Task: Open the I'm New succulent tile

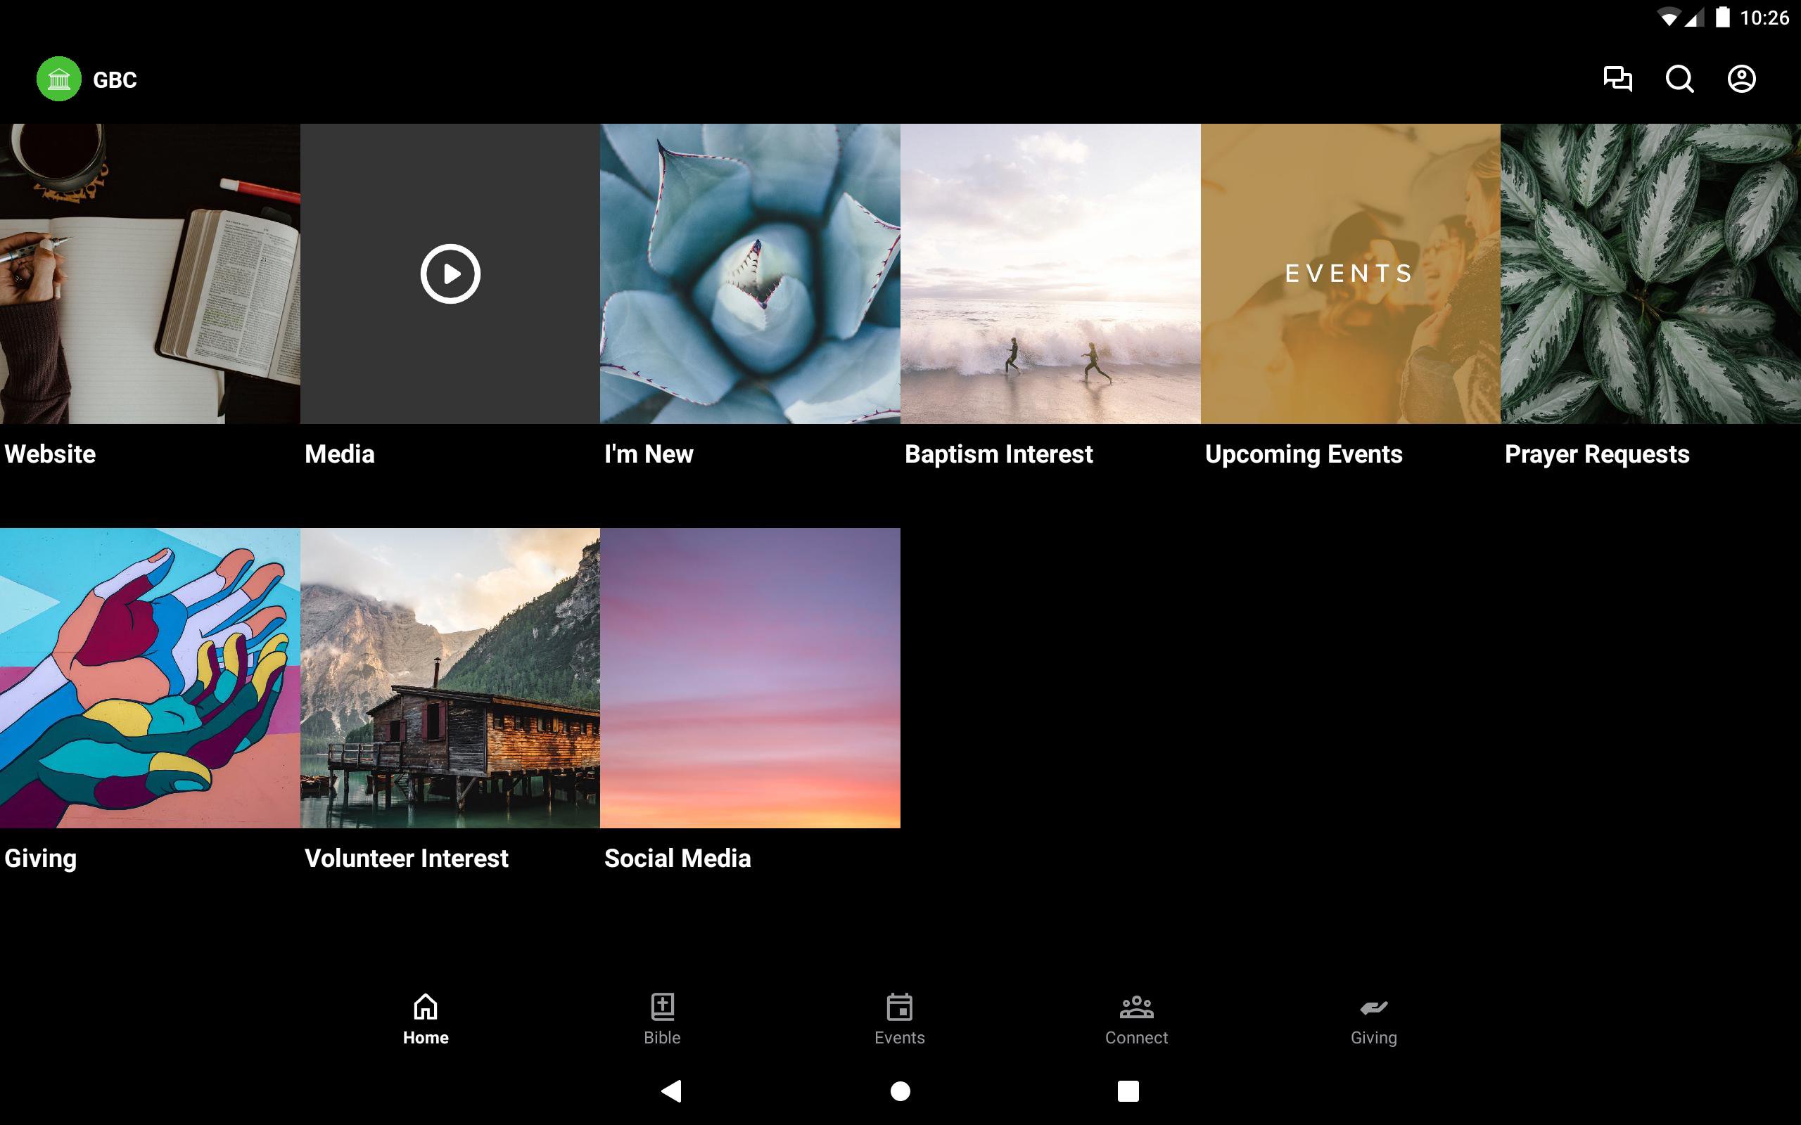Action: click(749, 274)
